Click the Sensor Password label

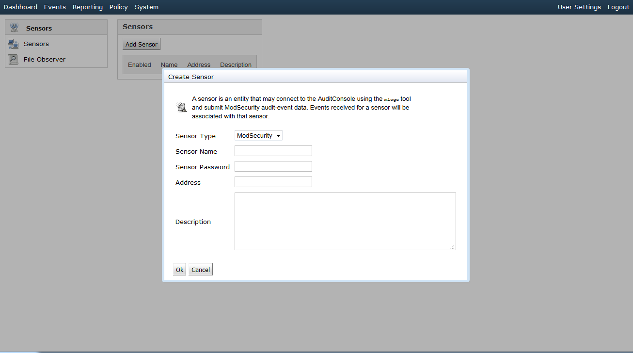203,167
